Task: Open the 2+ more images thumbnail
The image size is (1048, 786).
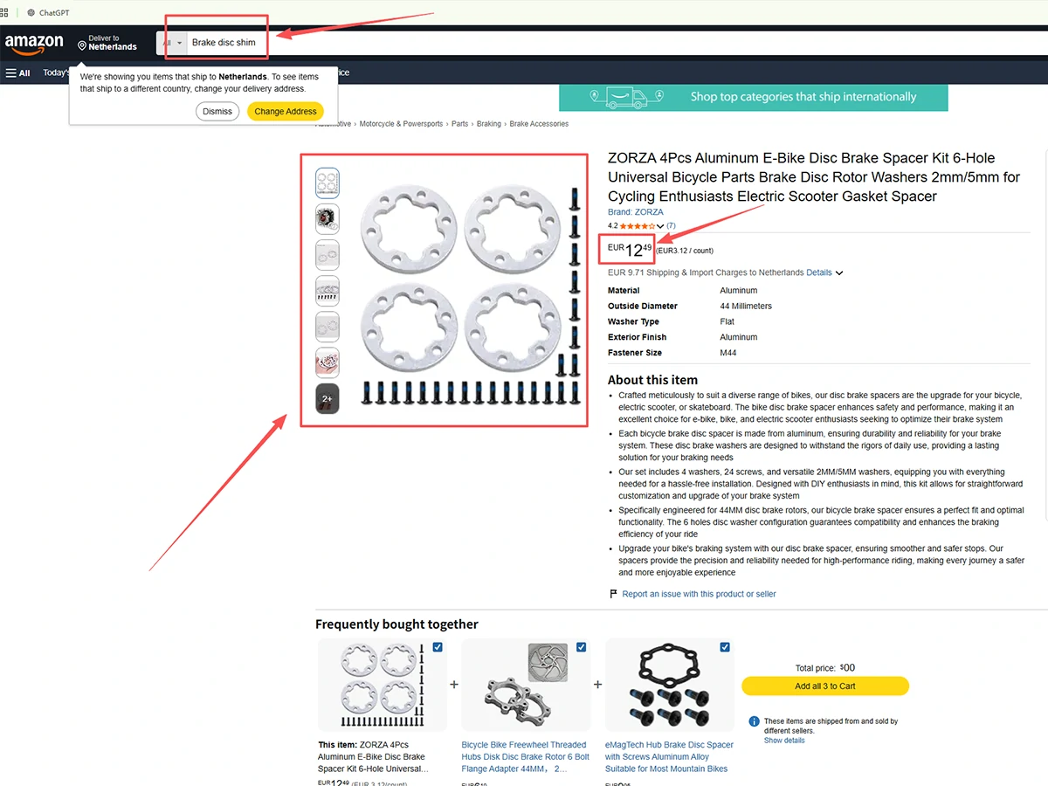Action: [x=327, y=398]
